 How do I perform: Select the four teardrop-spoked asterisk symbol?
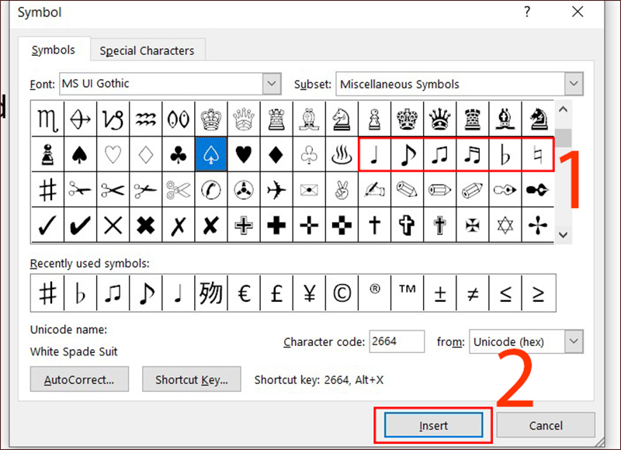tap(537, 225)
